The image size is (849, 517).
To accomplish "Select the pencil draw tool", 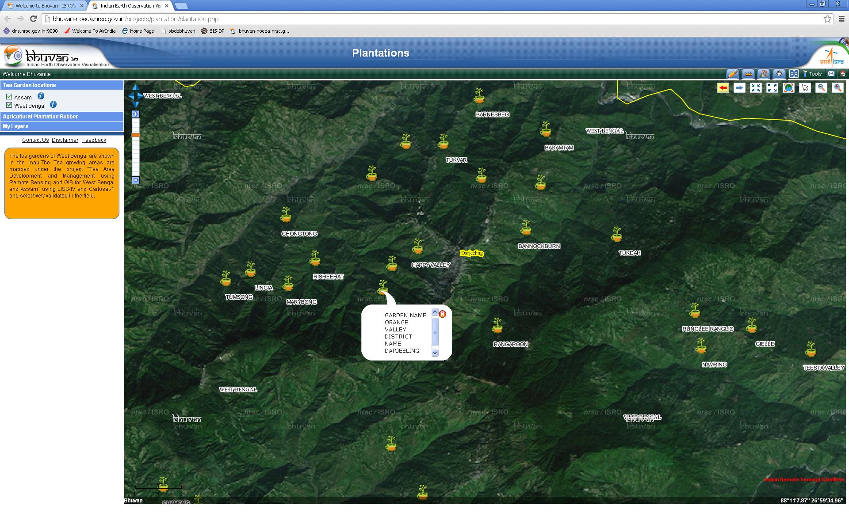I will [733, 74].
